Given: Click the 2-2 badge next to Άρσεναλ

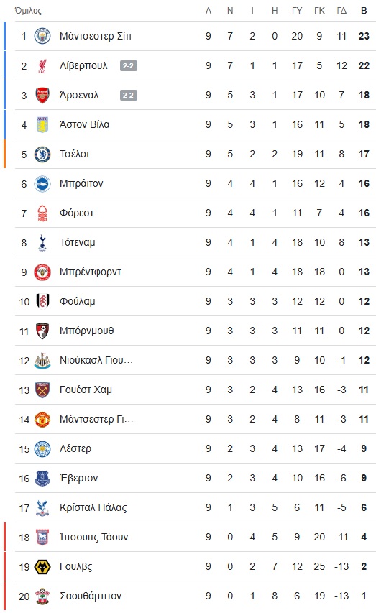Looking at the screenshot, I should (129, 95).
